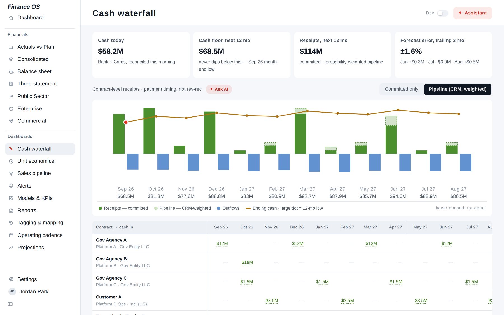Open the Reports section
The image size is (504, 315).
click(40, 210)
